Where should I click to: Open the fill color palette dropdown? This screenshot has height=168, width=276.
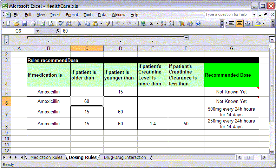263,23
